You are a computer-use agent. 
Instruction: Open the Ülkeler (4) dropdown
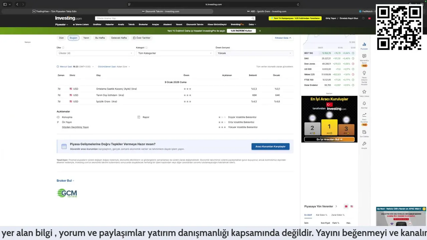tap(95, 53)
